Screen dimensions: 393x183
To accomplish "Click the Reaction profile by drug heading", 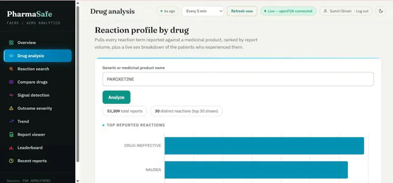I will coord(141,30).
